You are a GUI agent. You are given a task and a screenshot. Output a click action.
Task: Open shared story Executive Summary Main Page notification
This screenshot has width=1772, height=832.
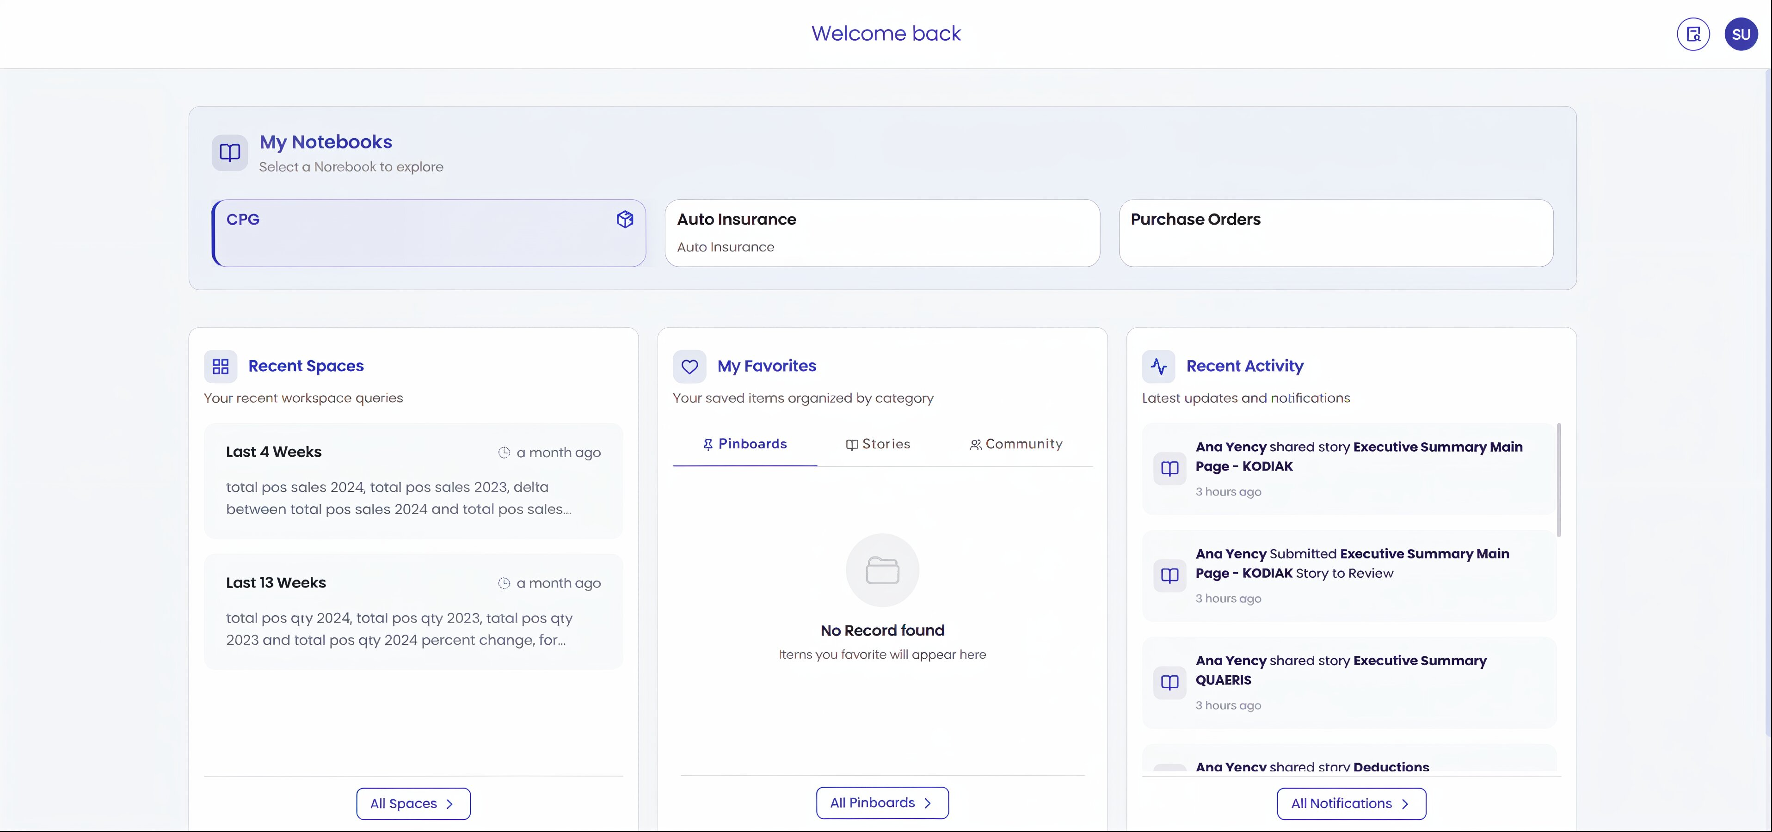tap(1349, 469)
